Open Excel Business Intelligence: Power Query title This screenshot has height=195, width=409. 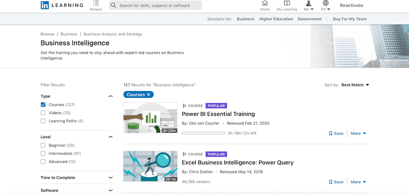pos(238,162)
